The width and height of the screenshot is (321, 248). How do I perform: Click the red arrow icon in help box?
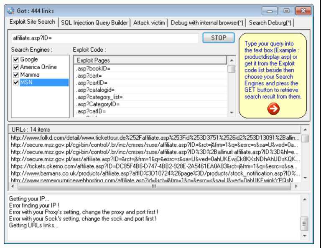pos(273,109)
